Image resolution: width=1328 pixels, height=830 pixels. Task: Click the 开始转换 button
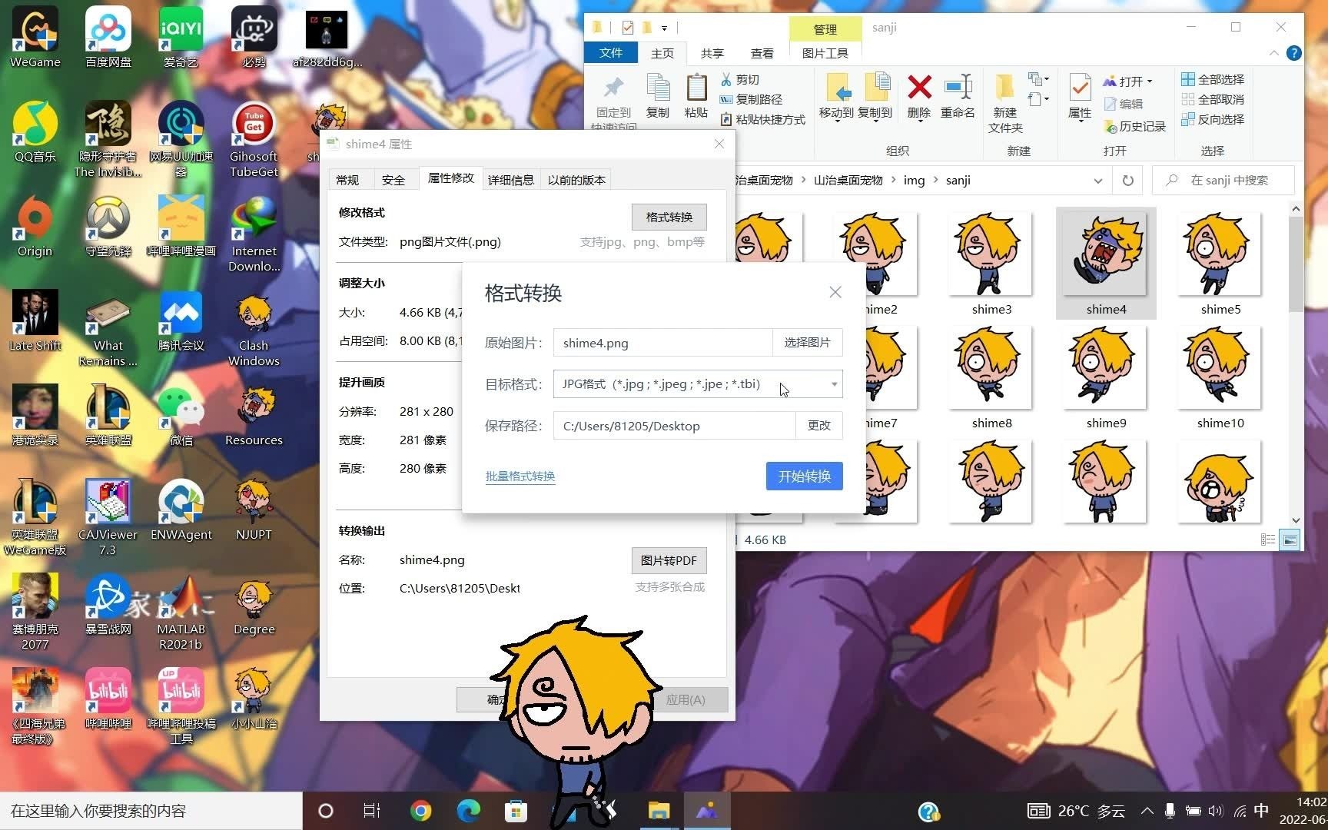(804, 476)
